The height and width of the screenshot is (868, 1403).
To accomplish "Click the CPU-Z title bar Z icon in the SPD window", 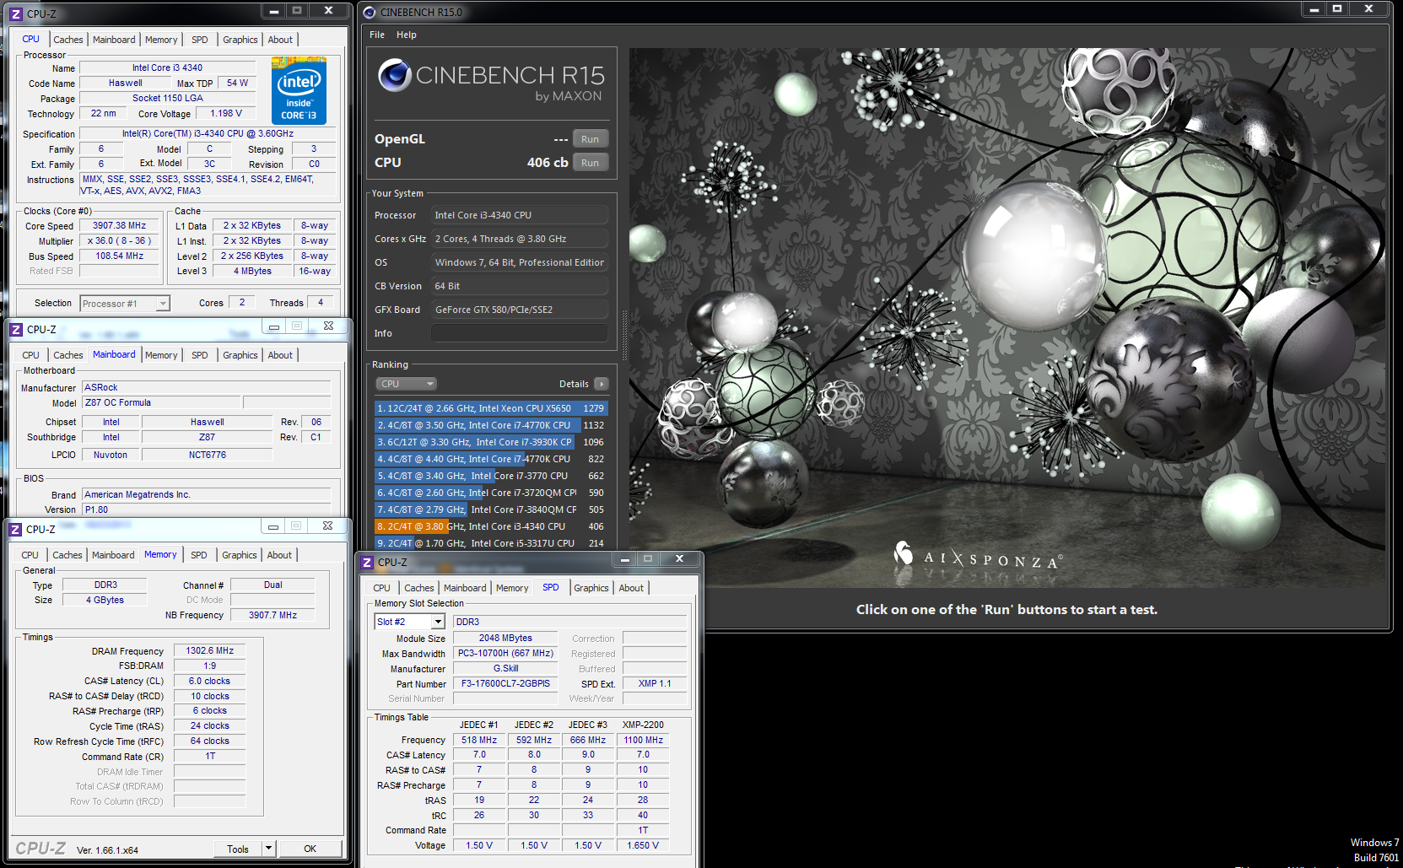I will click(367, 563).
